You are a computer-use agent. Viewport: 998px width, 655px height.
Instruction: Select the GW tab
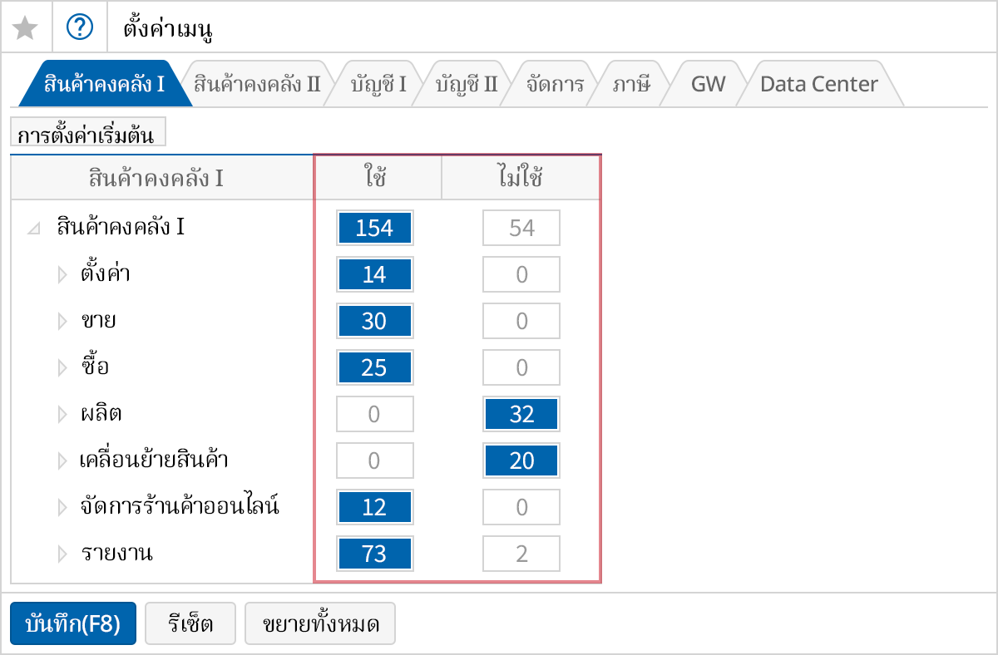click(706, 82)
